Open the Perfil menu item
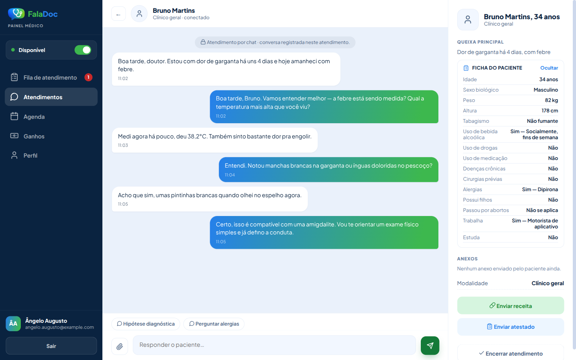The width and height of the screenshot is (576, 360). pos(51,156)
